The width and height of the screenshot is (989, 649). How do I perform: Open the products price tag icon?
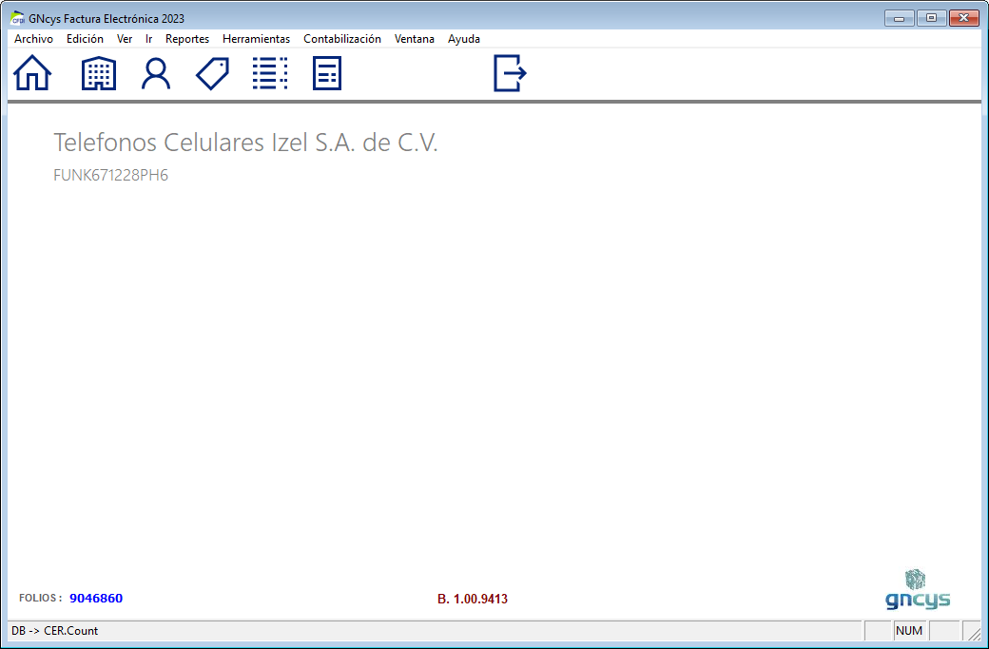pos(213,73)
